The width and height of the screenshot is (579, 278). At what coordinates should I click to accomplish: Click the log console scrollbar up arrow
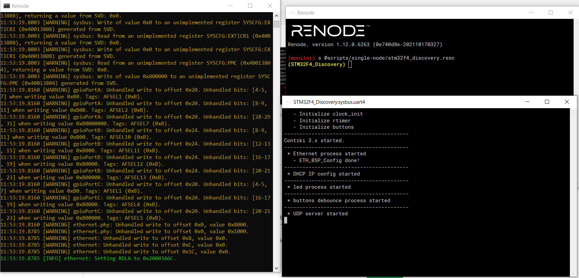(276, 16)
